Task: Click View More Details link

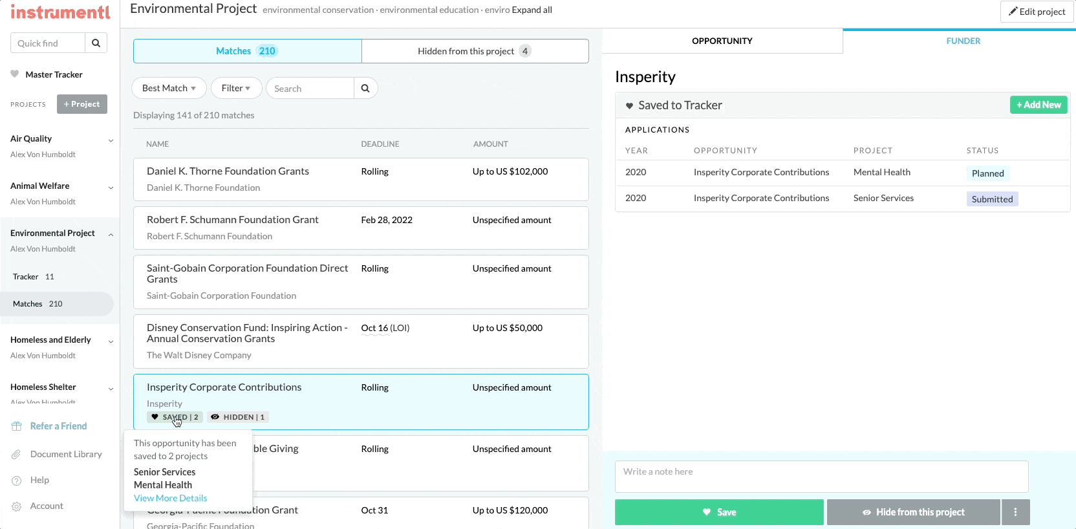Action: 171,498
